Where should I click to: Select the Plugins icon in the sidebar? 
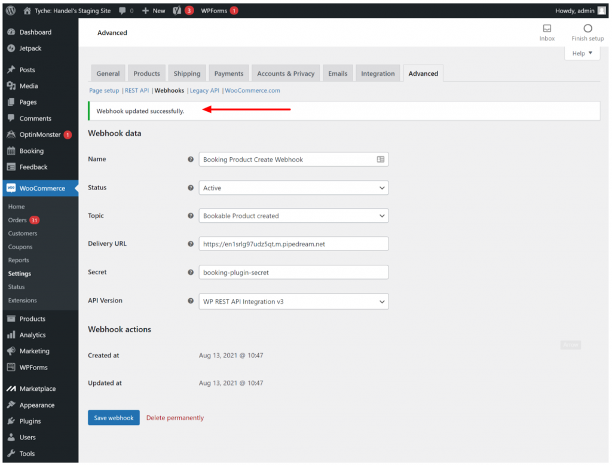12,421
